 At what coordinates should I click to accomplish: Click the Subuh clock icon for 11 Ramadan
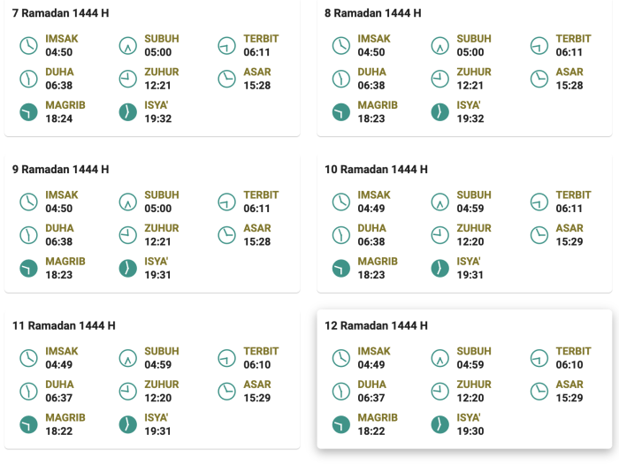128,358
